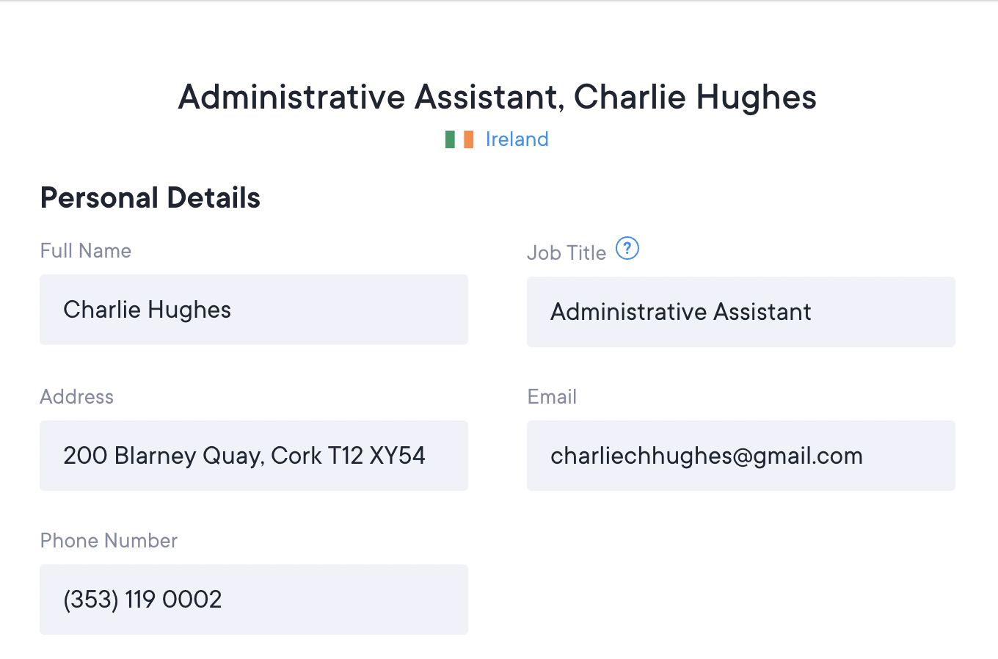998x659 pixels.
Task: Click the Personal Details section heading
Action: [x=150, y=198]
